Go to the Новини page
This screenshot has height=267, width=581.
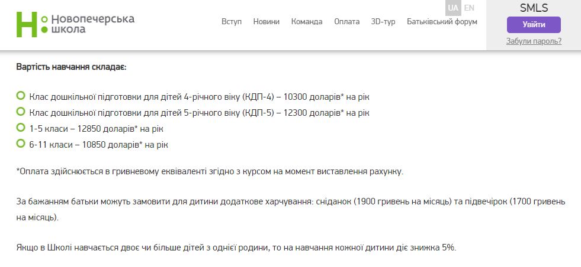click(267, 22)
